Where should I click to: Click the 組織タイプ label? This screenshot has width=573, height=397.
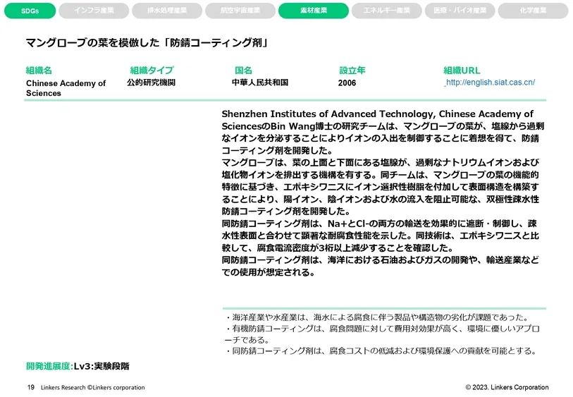point(152,71)
